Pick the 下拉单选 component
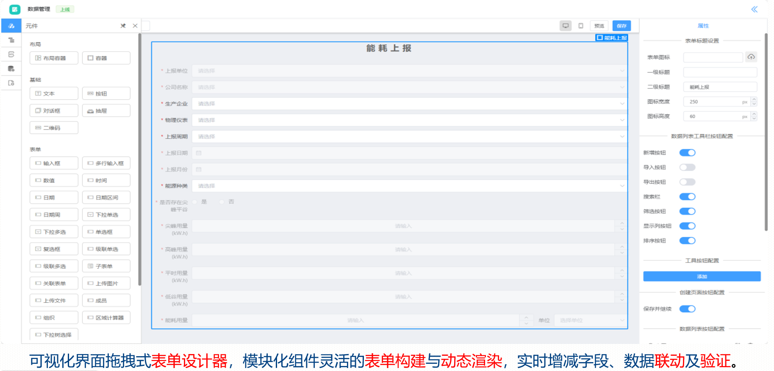The height and width of the screenshot is (371, 774). [x=106, y=215]
